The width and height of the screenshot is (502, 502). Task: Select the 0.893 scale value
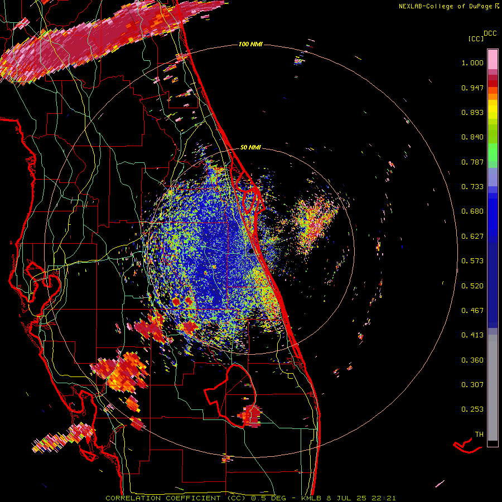[472, 112]
